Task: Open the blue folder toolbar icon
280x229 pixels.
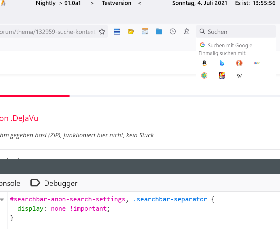Action: pos(159,31)
